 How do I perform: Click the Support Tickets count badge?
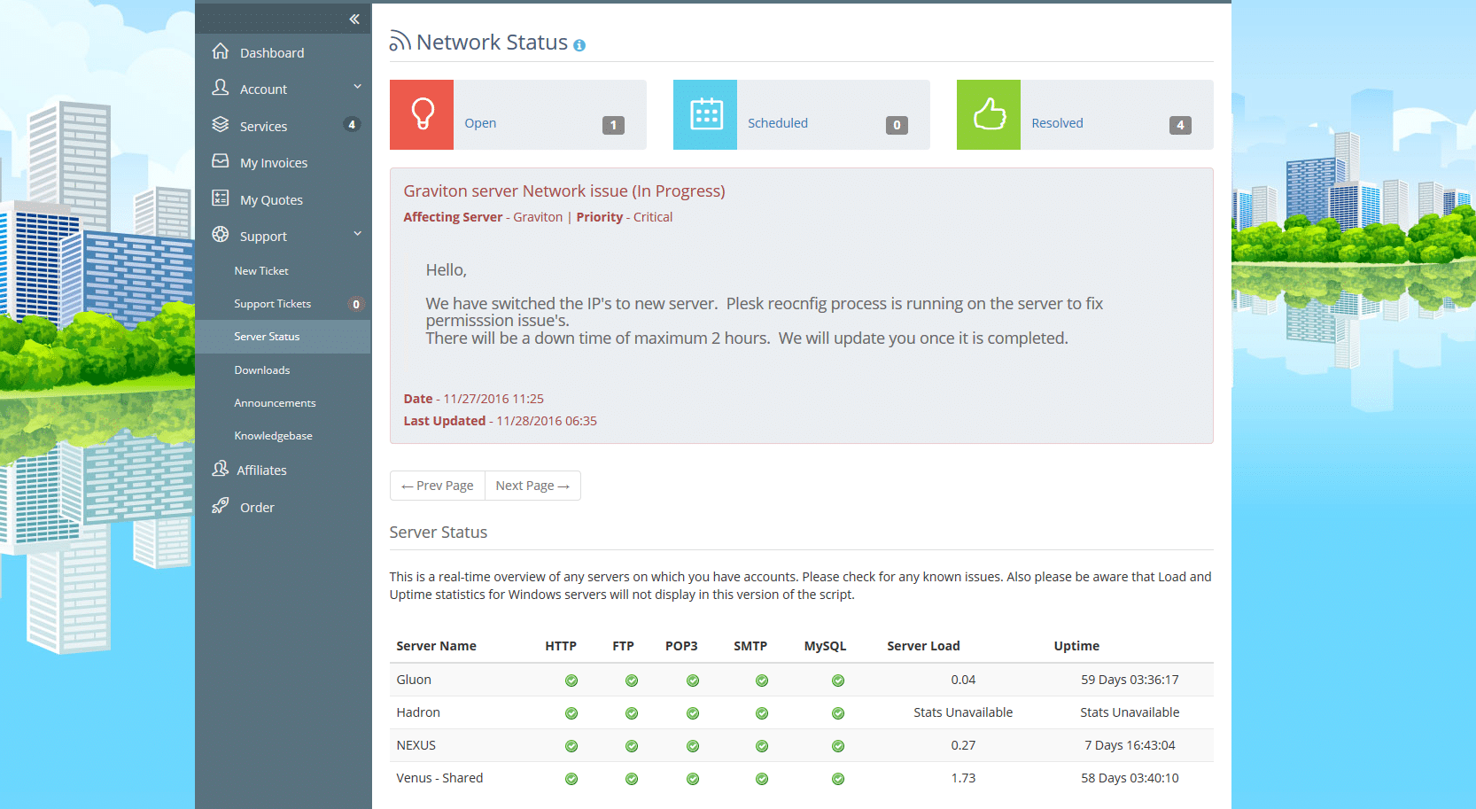[356, 304]
